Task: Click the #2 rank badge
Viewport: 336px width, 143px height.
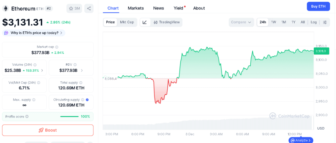Action: [49, 8]
